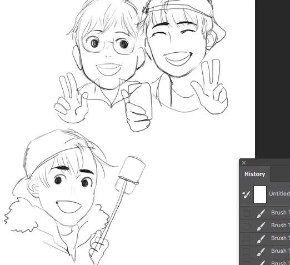Click brush icon of first Brush Tool state
290x265 pixels.
click(x=261, y=213)
